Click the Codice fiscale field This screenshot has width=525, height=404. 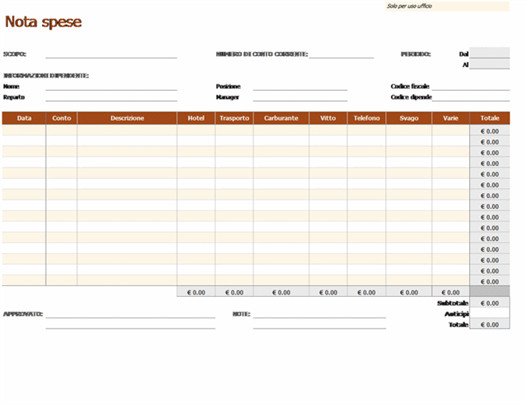tap(471, 86)
